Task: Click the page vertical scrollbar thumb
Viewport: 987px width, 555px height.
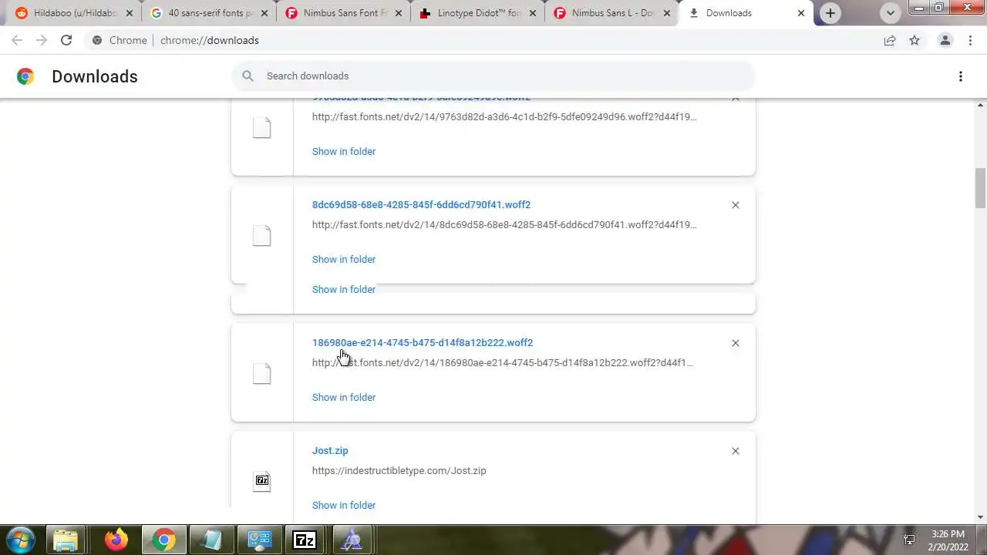Action: pos(981,187)
